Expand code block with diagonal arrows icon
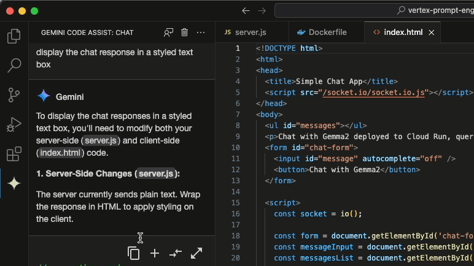This screenshot has width=474, height=266. [196, 253]
